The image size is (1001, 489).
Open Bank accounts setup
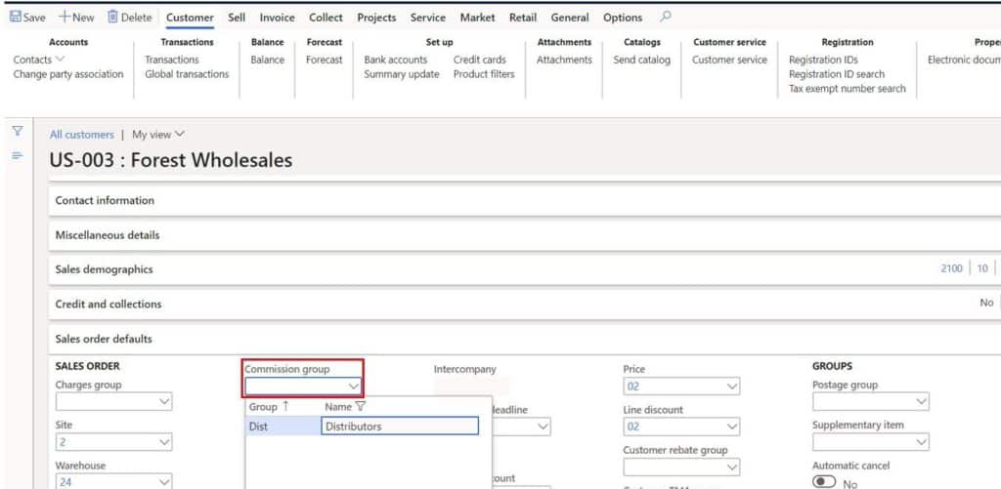pos(396,60)
